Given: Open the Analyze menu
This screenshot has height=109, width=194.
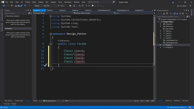Looking at the screenshot, I should [53, 2].
